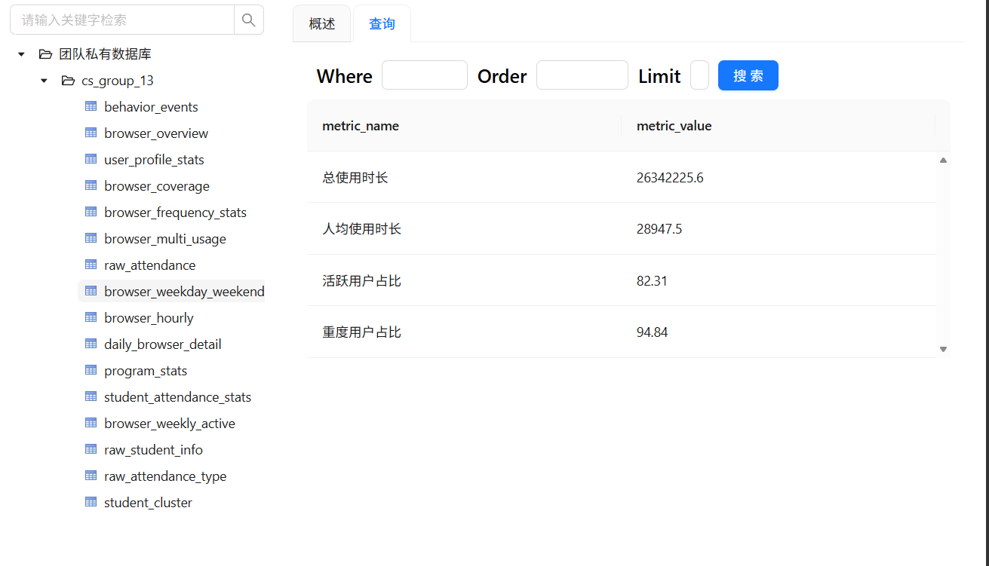Click the value 82.31
The height and width of the screenshot is (566, 989).
(652, 281)
